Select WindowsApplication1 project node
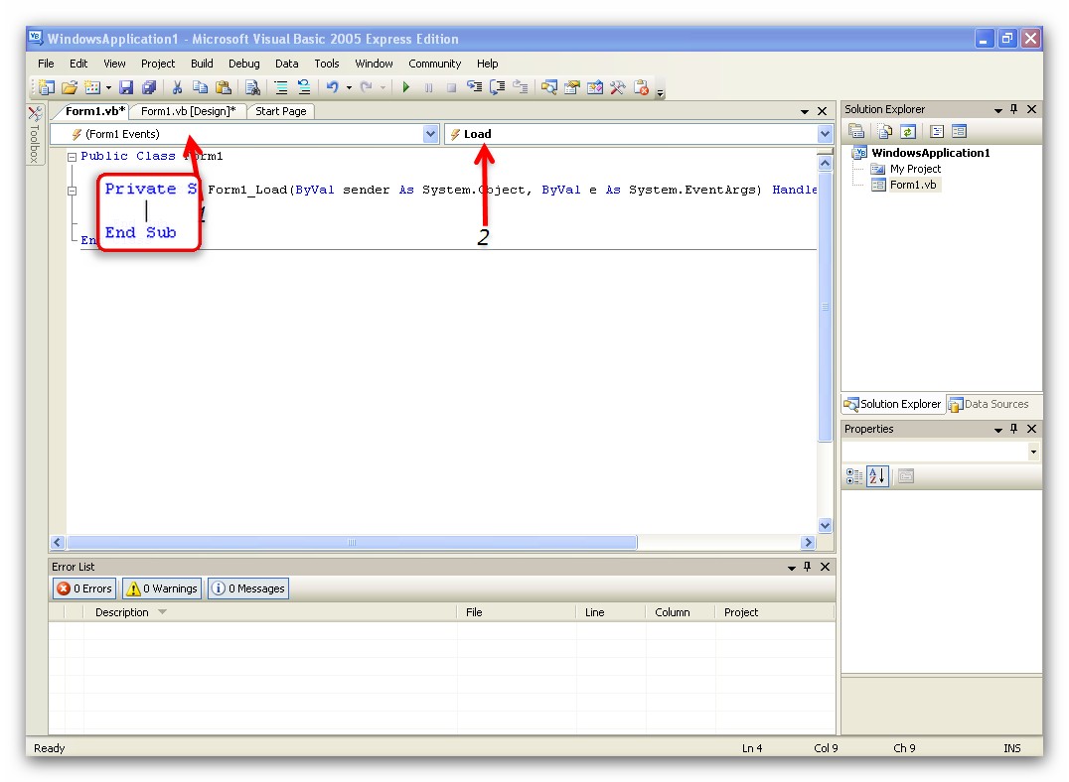Image resolution: width=1069 pixels, height=782 pixels. point(931,153)
